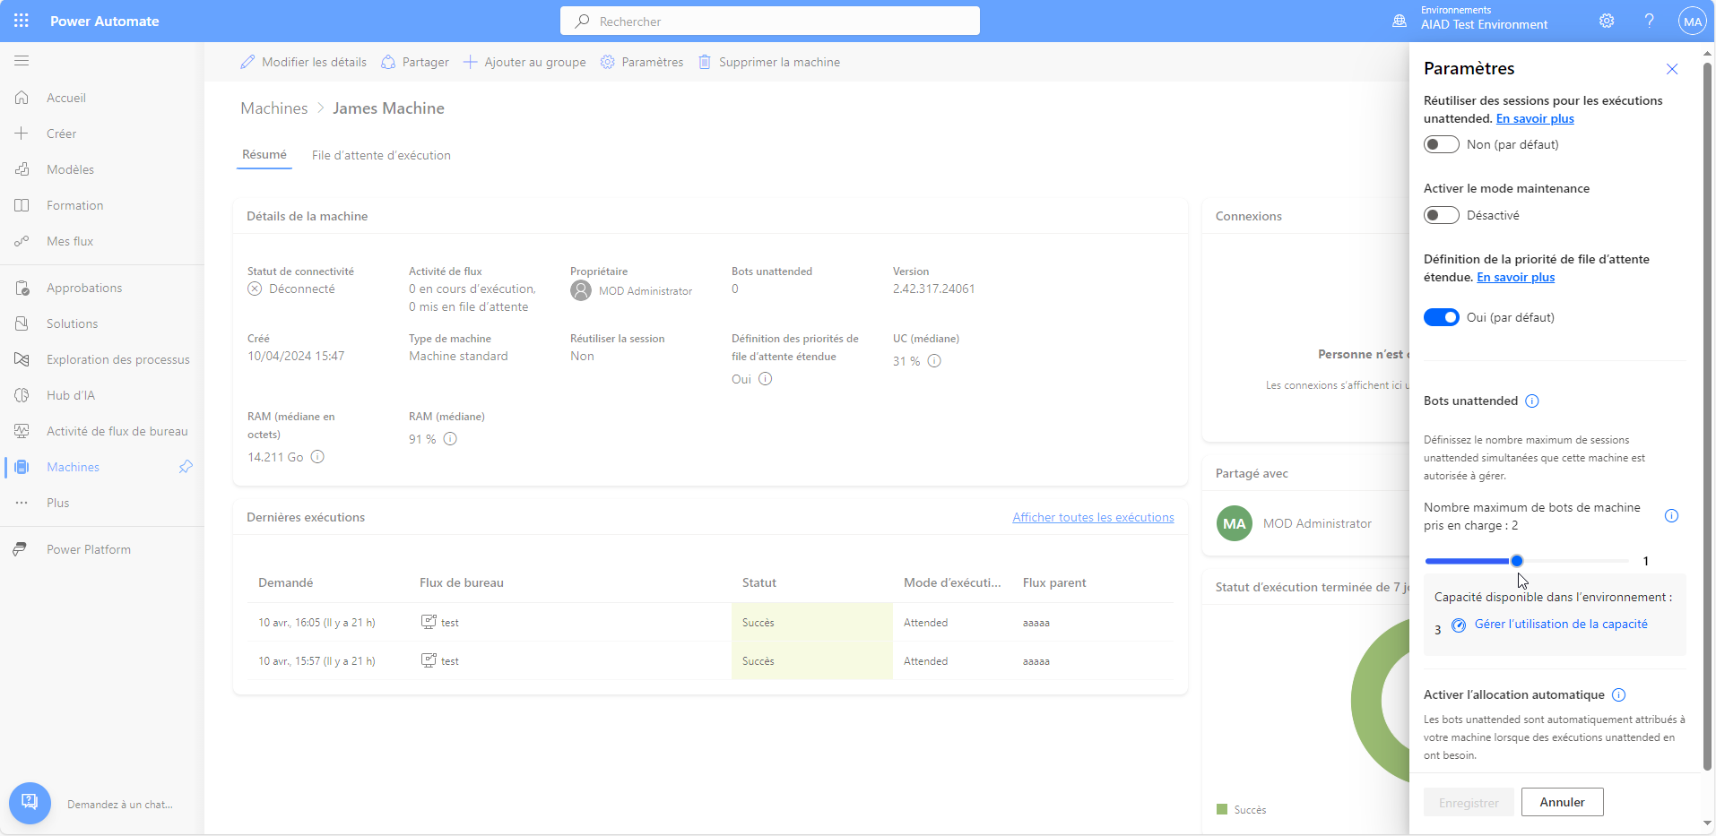
Task: Open the Settings gear in header
Action: coord(1607,21)
